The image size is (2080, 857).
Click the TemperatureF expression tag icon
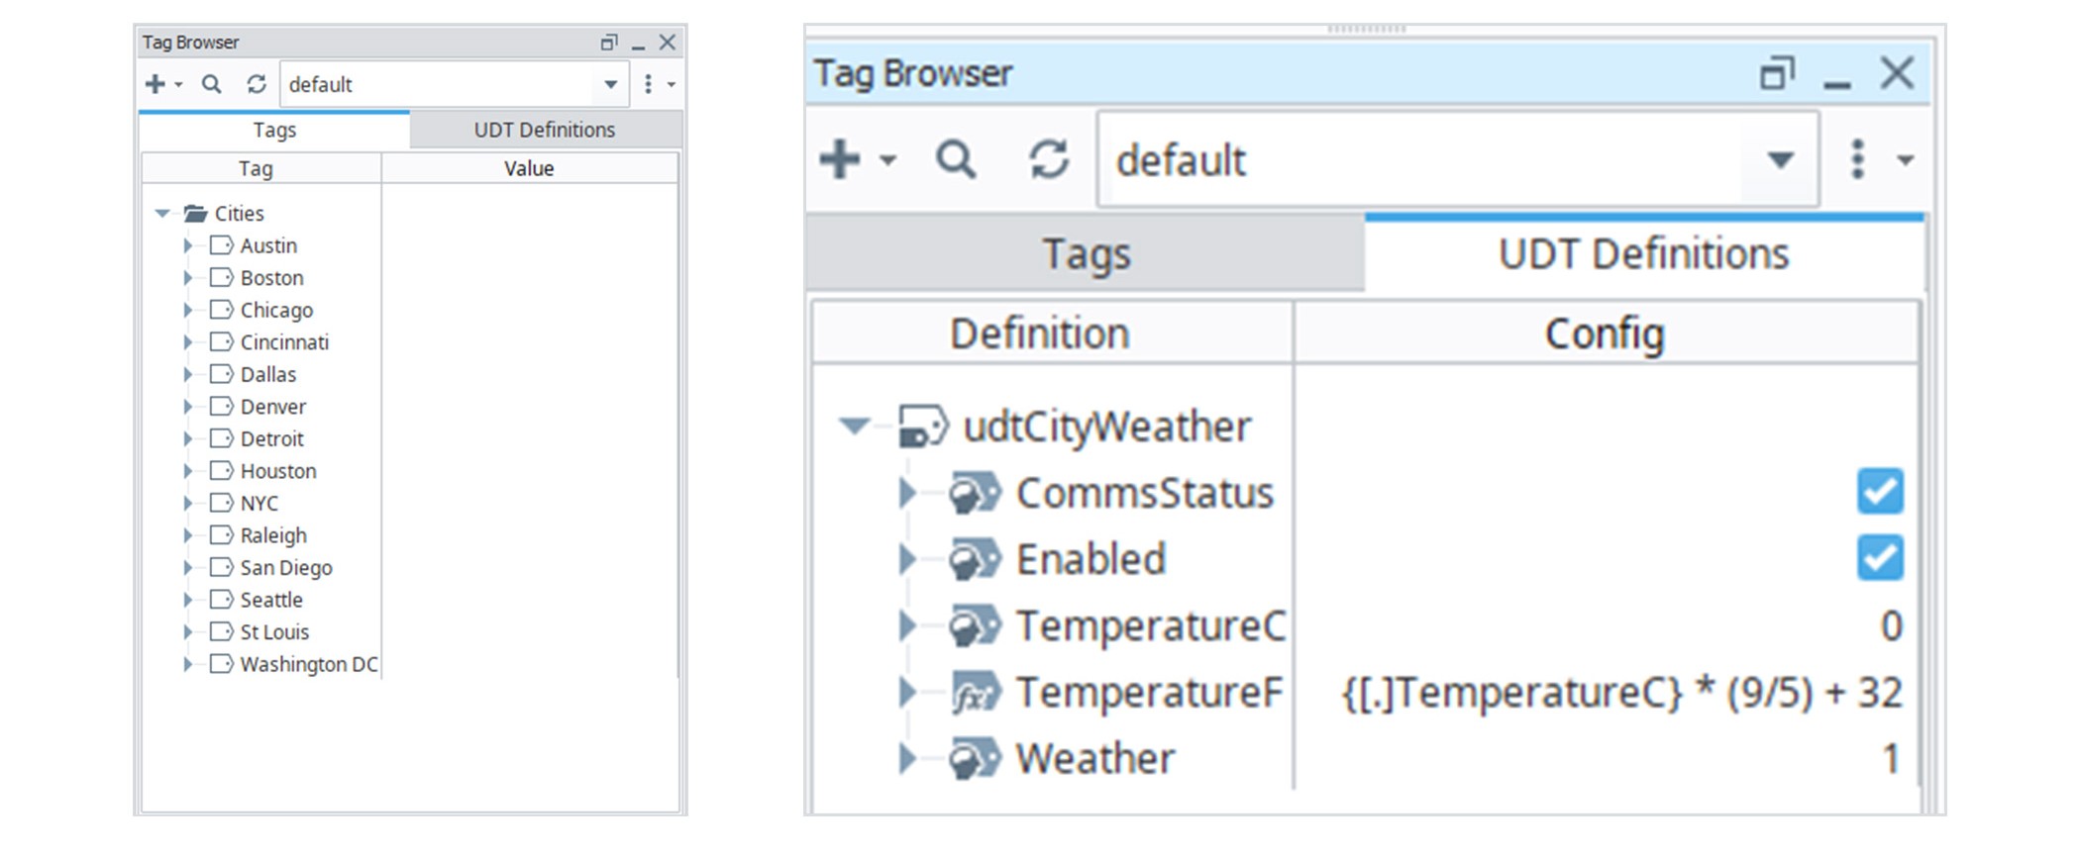coord(975,693)
